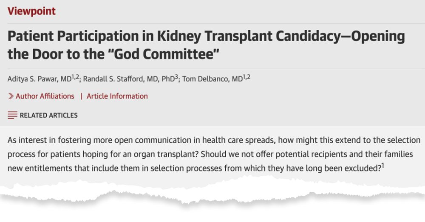Click affiliation superscript 1,2 after Pawar, MD

tap(75, 77)
